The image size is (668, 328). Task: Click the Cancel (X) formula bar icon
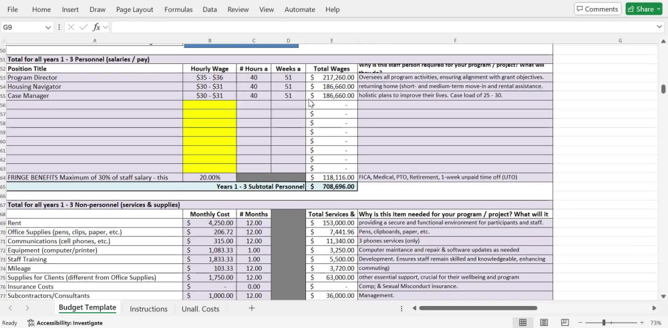coord(71,27)
